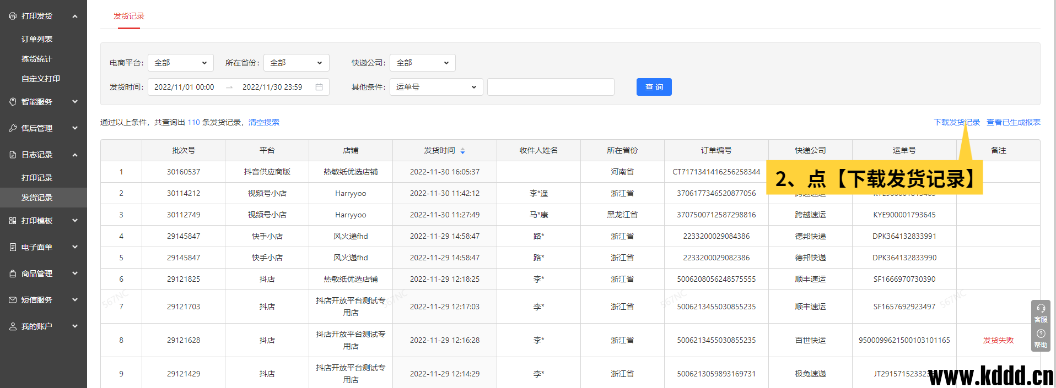Click the 发货失败 remark

click(x=998, y=340)
